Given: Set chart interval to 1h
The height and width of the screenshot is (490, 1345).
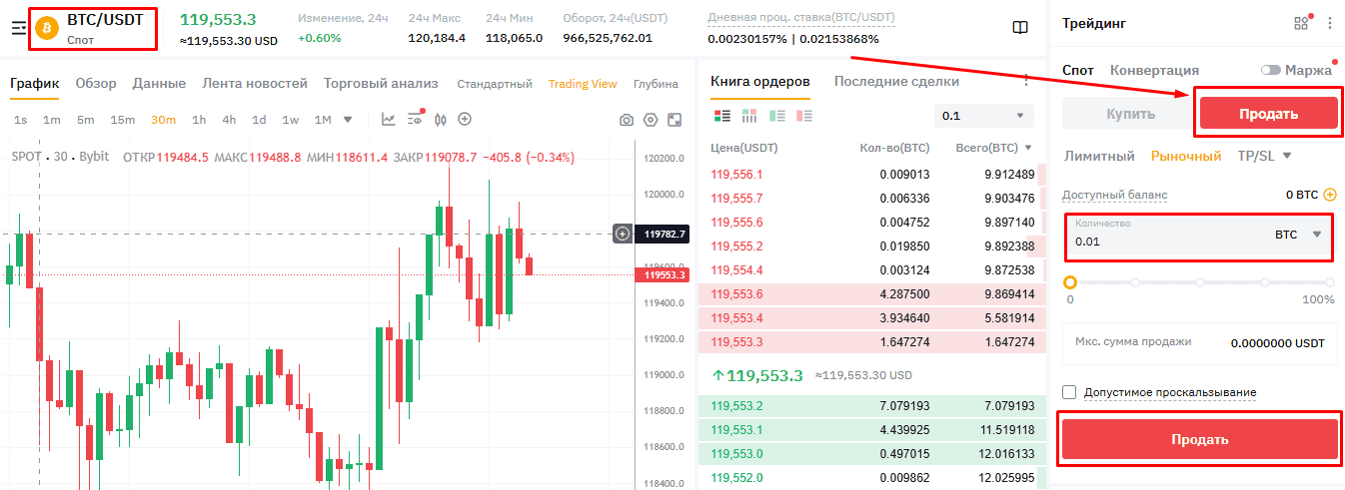Looking at the screenshot, I should point(199,120).
